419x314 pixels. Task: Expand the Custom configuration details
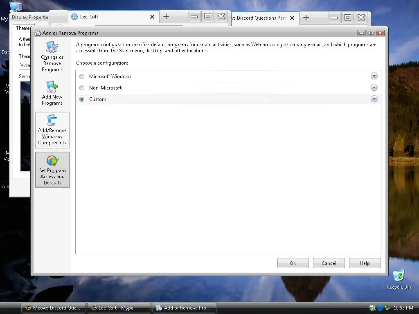tap(374, 99)
